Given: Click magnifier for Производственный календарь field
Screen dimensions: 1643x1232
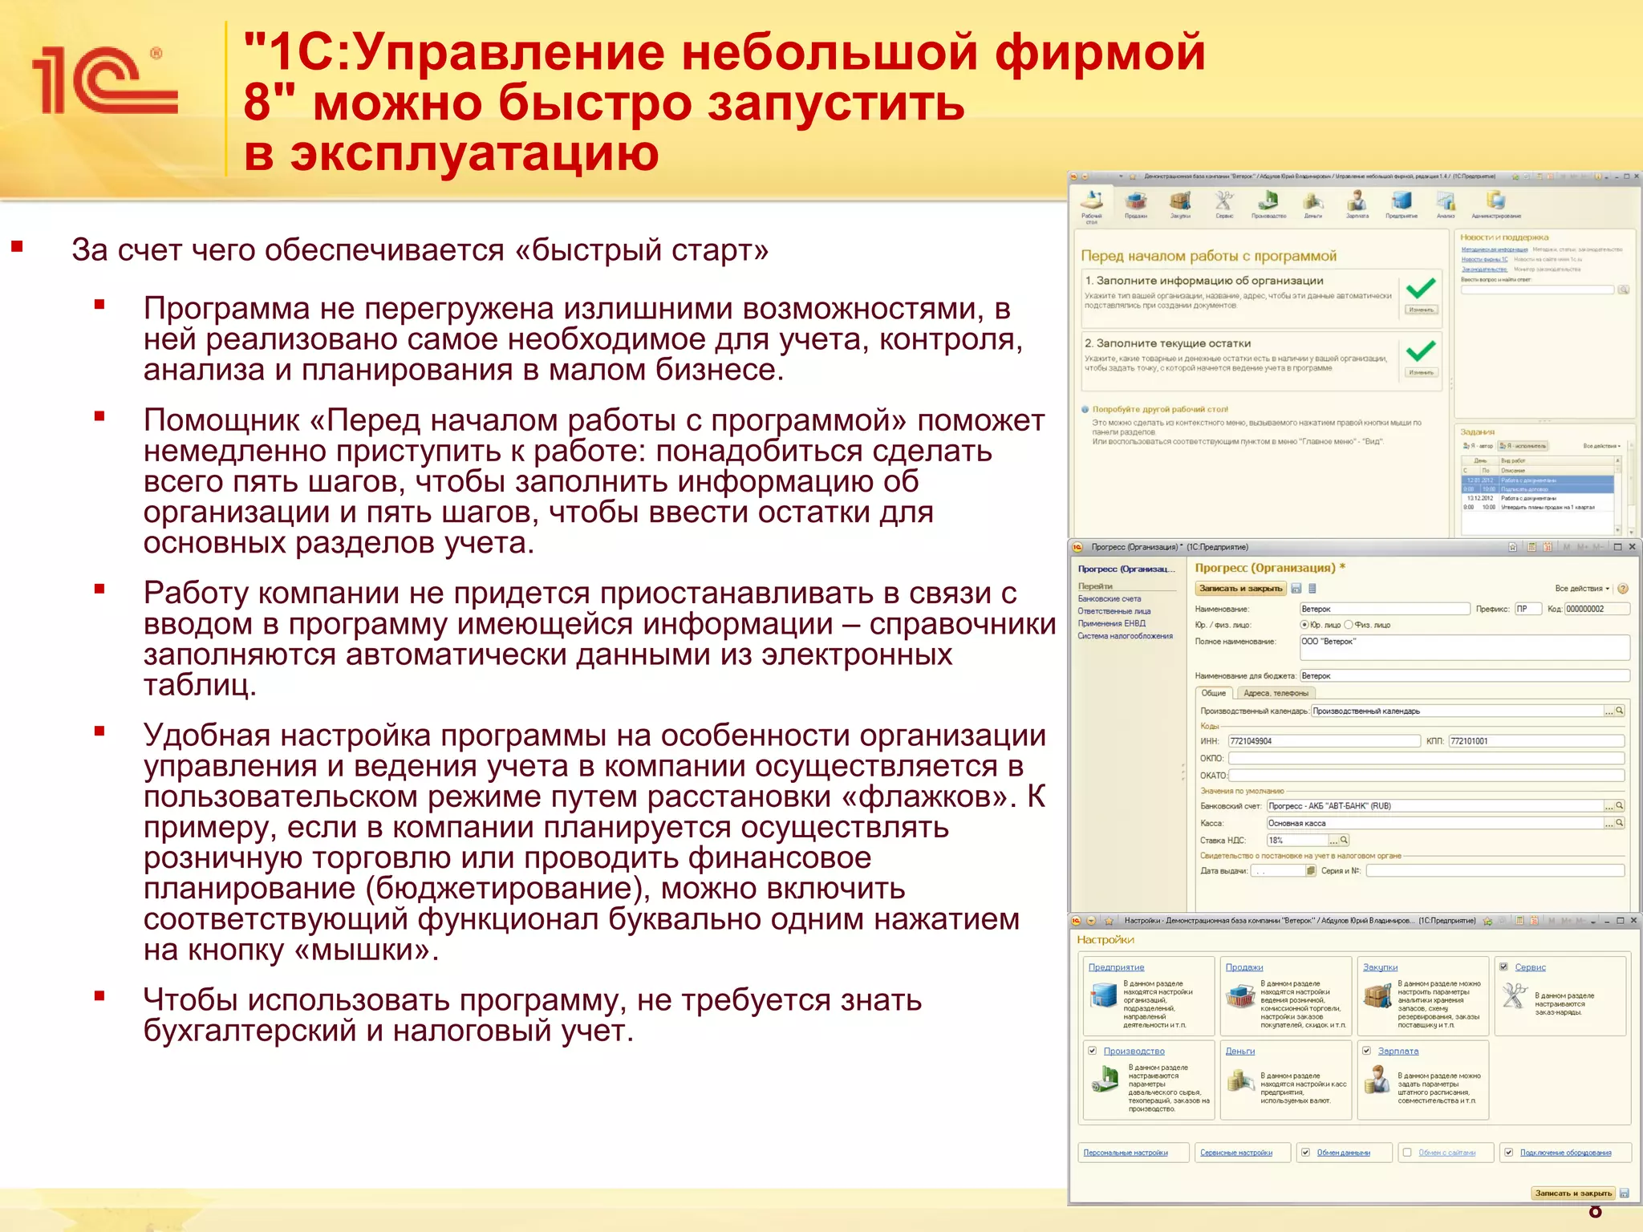Looking at the screenshot, I should 1620,711.
